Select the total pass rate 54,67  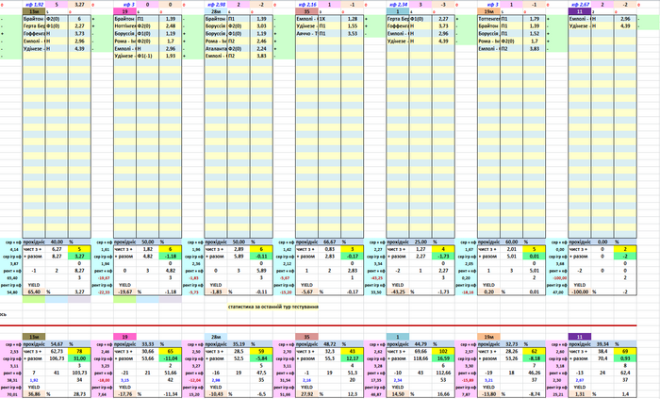click(x=57, y=344)
